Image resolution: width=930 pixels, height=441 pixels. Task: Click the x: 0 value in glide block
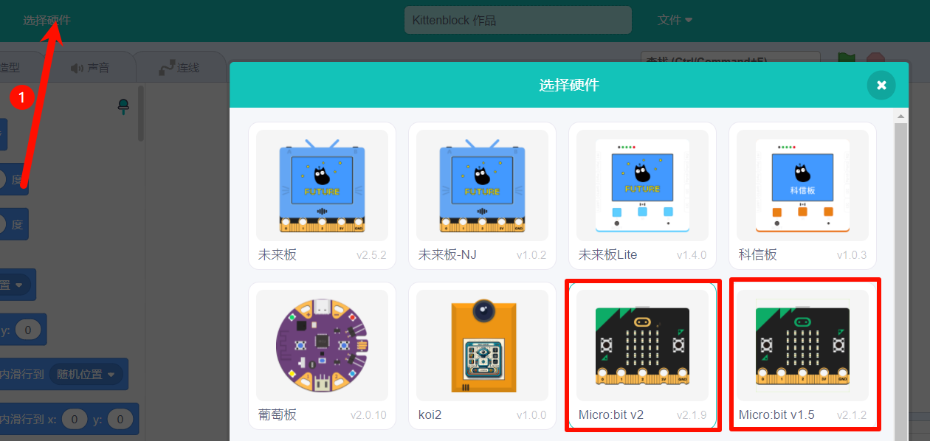75,420
